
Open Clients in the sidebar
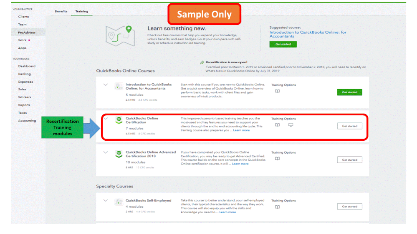pos(23,17)
